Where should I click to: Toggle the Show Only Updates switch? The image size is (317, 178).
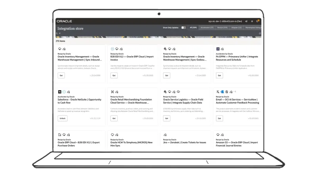[183, 28]
